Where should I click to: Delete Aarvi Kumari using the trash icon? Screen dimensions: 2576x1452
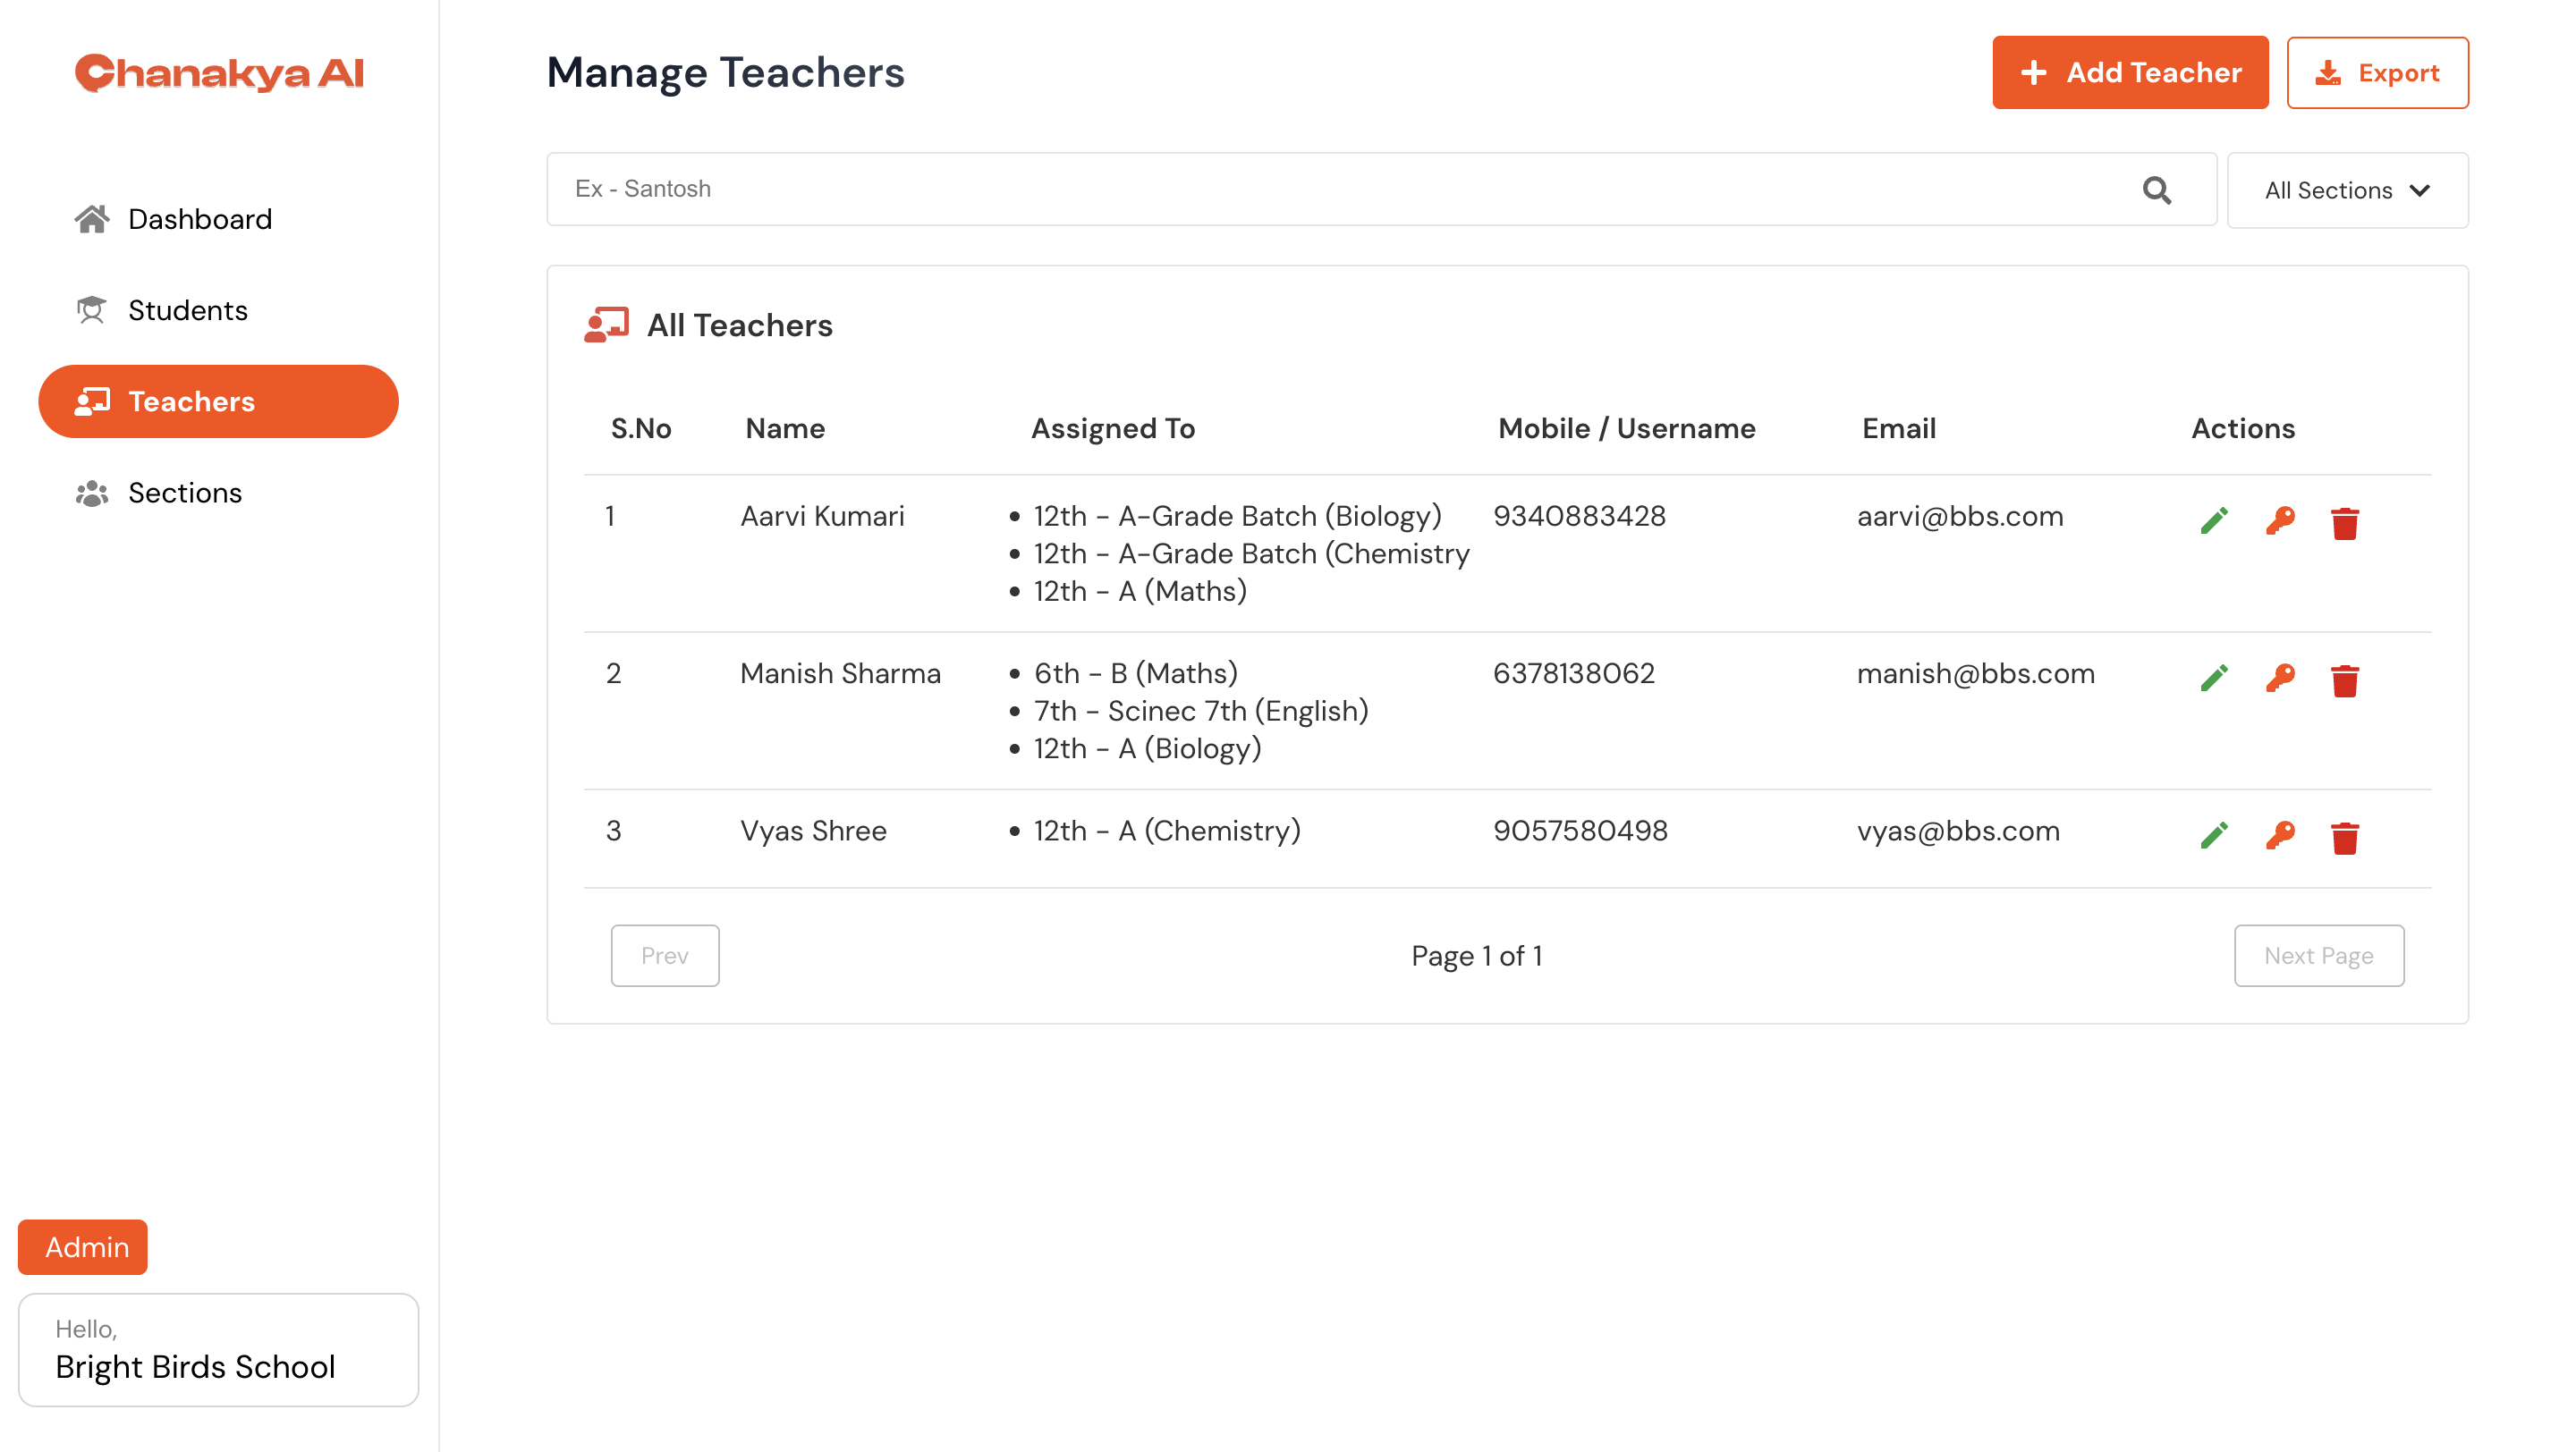tap(2344, 523)
